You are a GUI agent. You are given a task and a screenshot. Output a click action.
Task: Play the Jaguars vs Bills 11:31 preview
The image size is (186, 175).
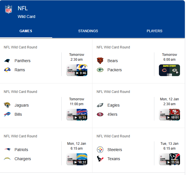(77, 115)
